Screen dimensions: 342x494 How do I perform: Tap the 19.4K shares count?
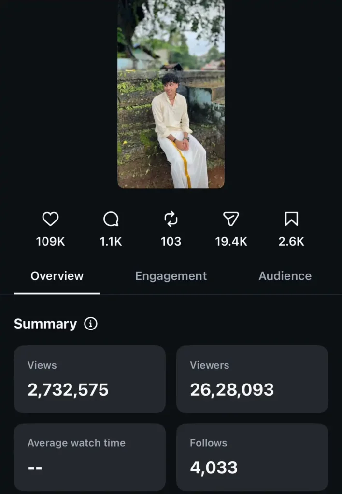point(231,242)
